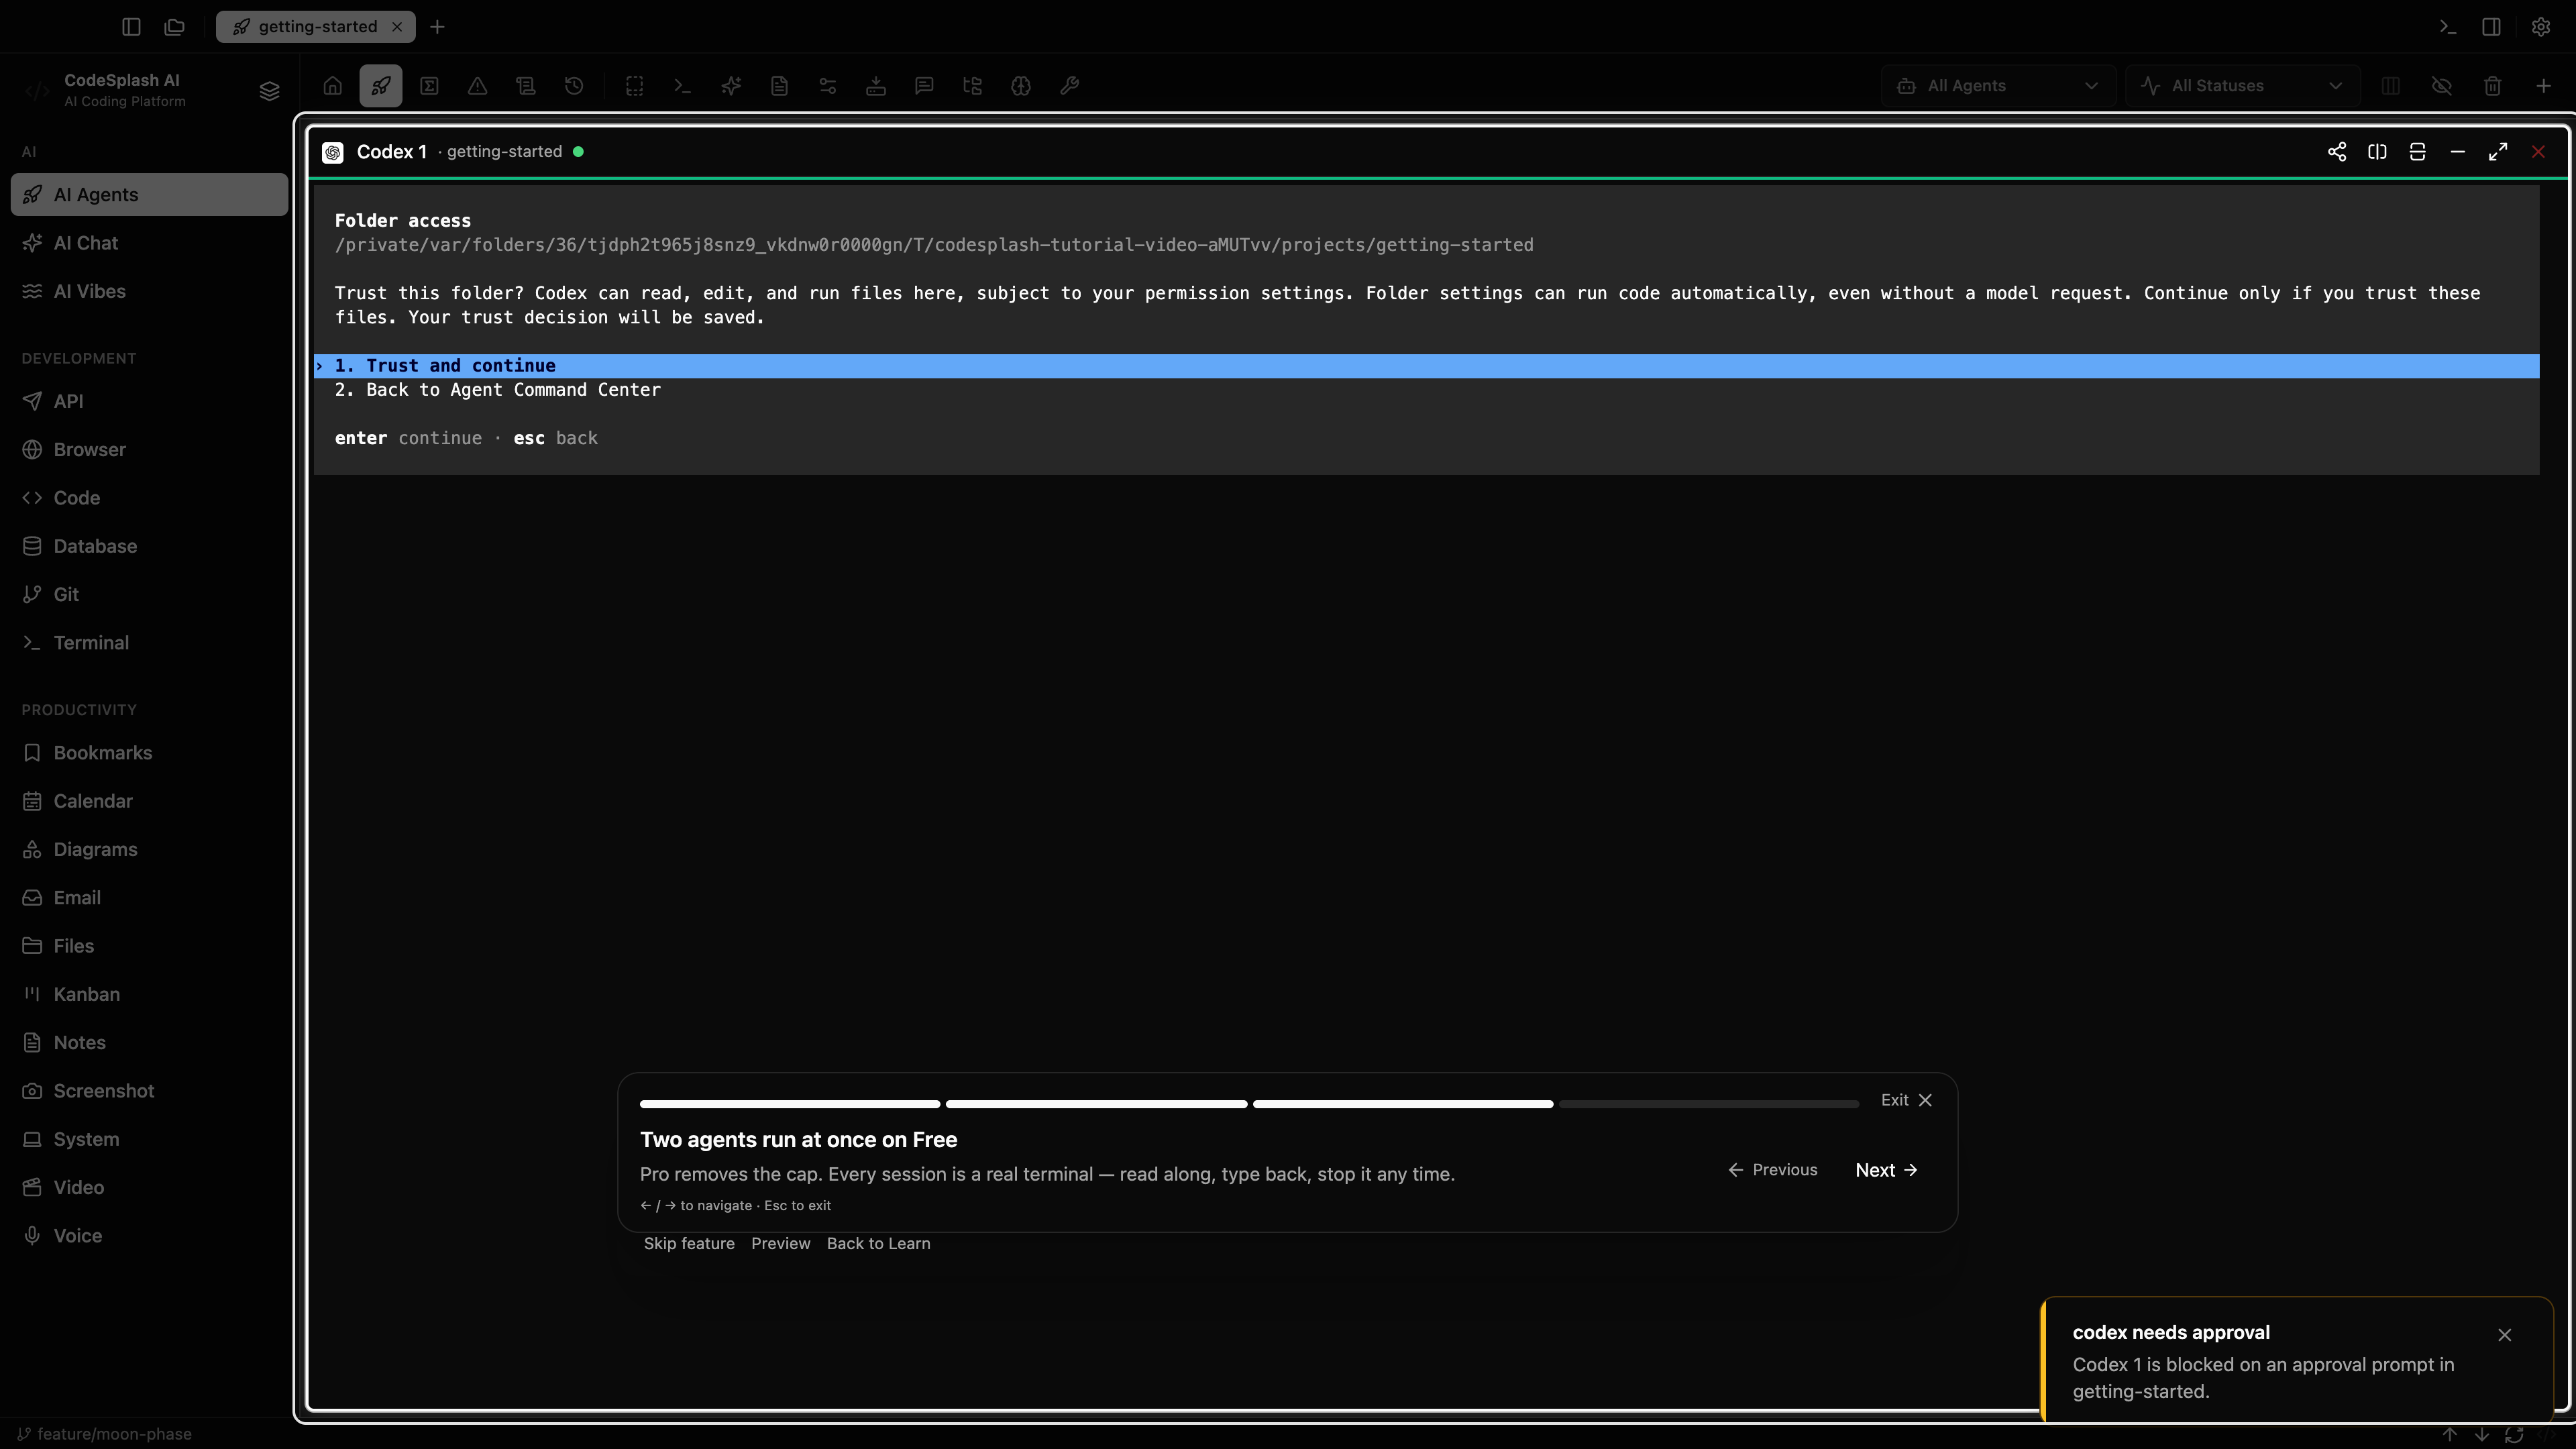The width and height of the screenshot is (2576, 1449).
Task: Dismiss the codex needs approval notification
Action: [x=2505, y=1335]
